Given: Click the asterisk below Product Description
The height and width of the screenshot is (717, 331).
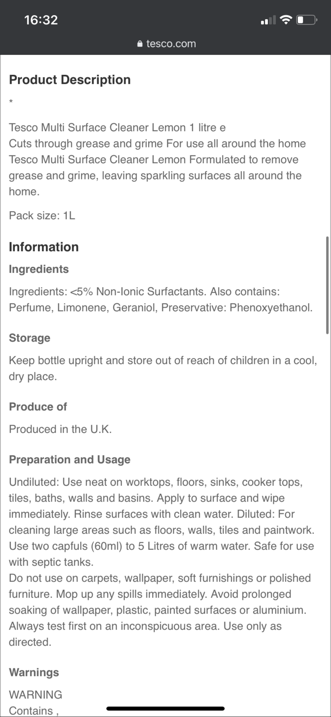Looking at the screenshot, I should [11, 102].
